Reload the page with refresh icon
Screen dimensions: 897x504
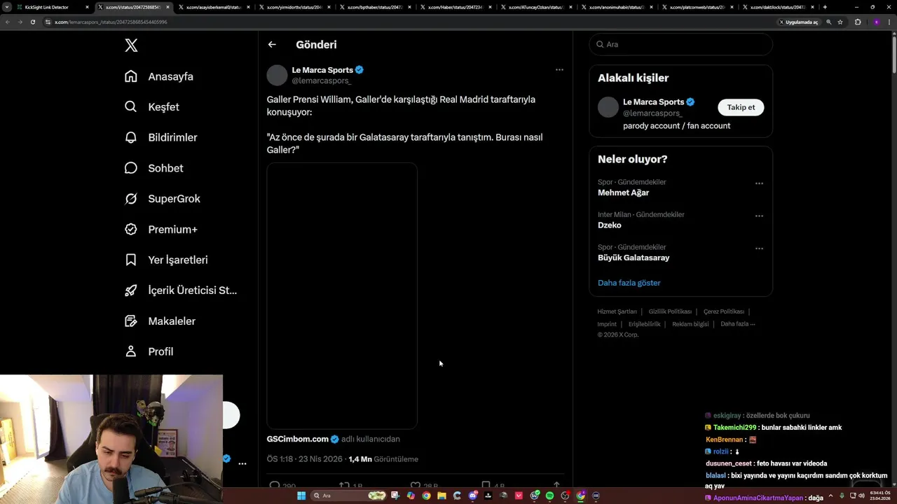click(32, 22)
